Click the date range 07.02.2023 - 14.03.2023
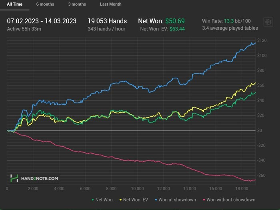 coord(42,21)
